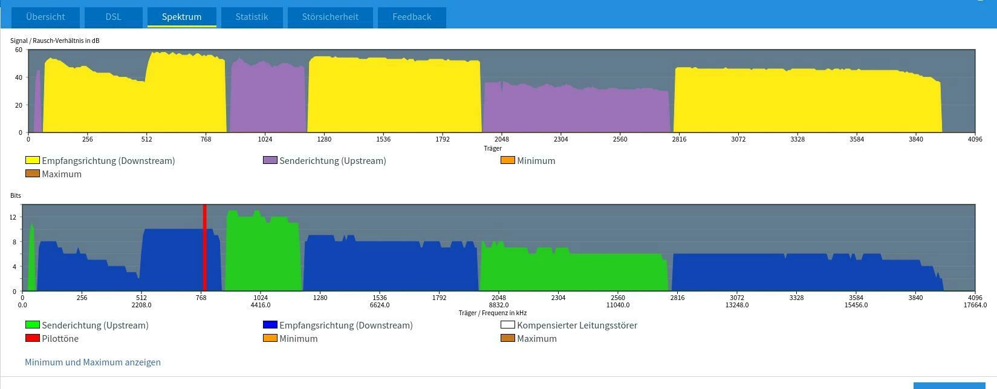Image resolution: width=997 pixels, height=389 pixels.
Task: Click 'Träger / Frequenz in kHz' axis label
Action: (493, 313)
